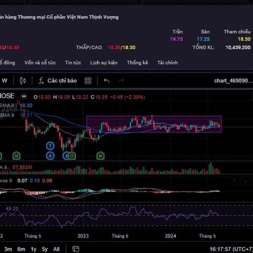
Task: Click the THẤP/CAO low price 18.30
Action: [x=114, y=47]
